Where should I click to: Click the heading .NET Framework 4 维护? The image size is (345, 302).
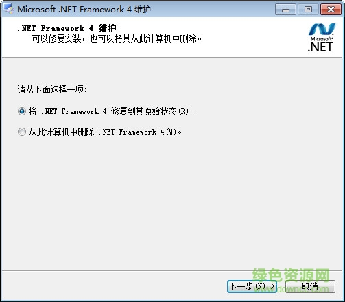tap(67, 28)
